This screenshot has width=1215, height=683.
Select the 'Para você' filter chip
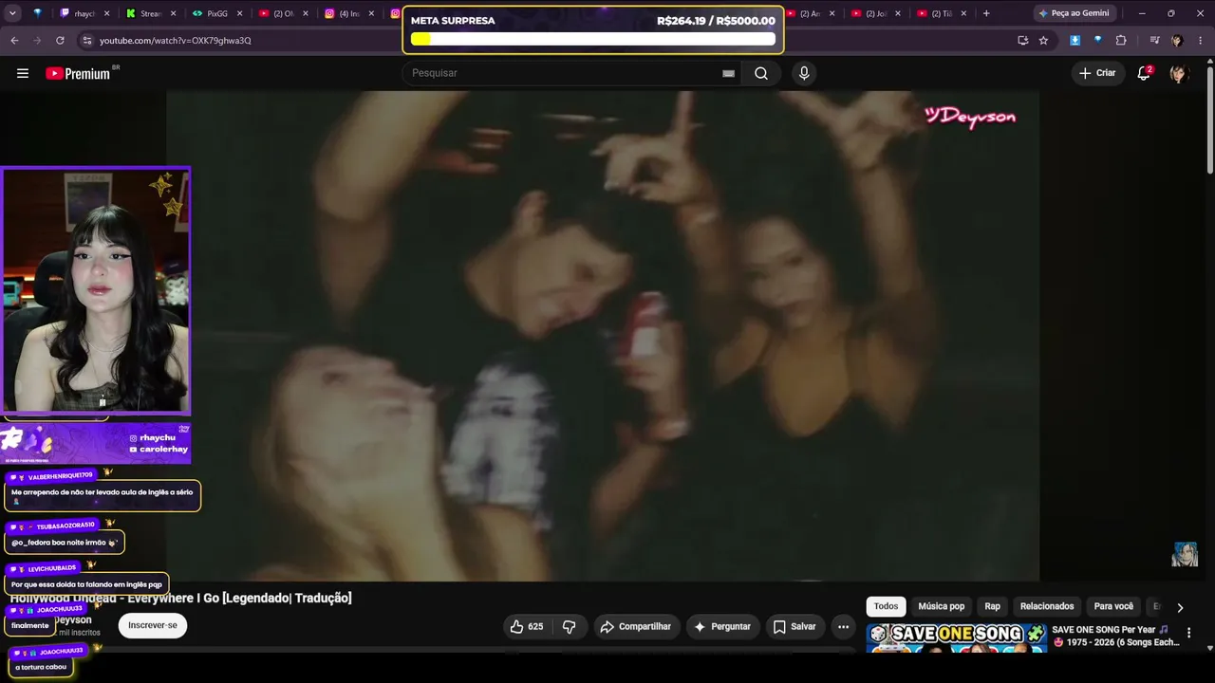(1113, 606)
